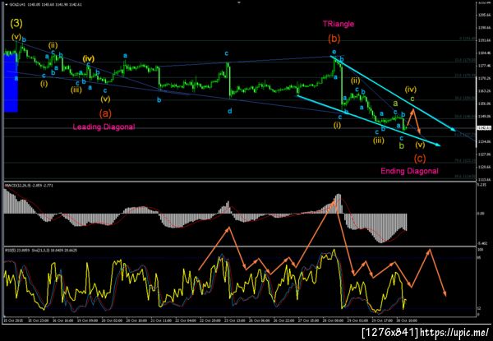Select the yellow "(ii)" label in the Leading Diagonal
This screenshot has width=493, height=341.
point(53,45)
